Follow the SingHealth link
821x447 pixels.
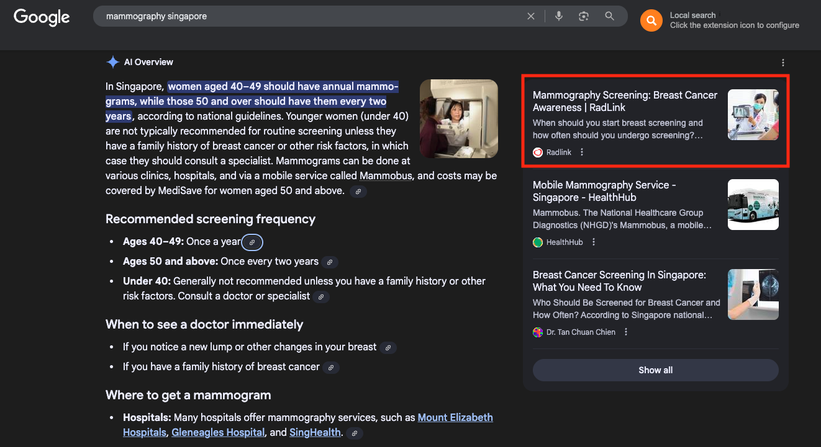click(x=315, y=432)
